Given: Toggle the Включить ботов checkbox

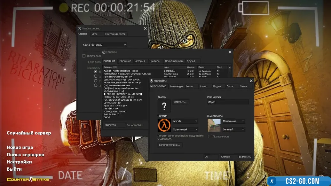Looking at the screenshot, I should pyautogui.click(x=84, y=56).
